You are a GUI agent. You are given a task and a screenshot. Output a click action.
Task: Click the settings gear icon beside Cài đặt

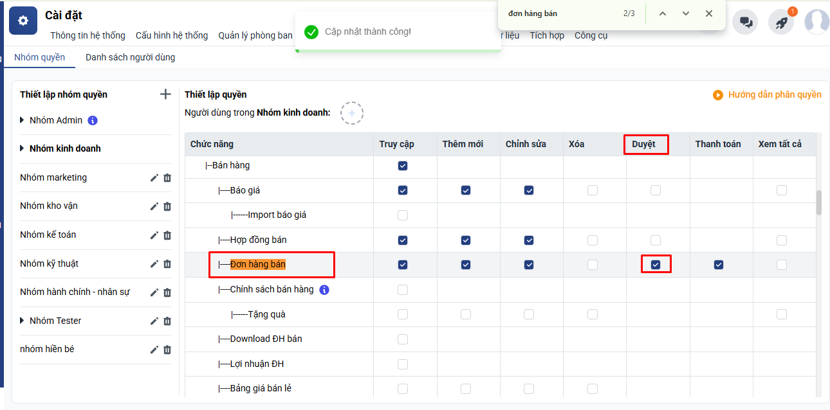pos(23,21)
